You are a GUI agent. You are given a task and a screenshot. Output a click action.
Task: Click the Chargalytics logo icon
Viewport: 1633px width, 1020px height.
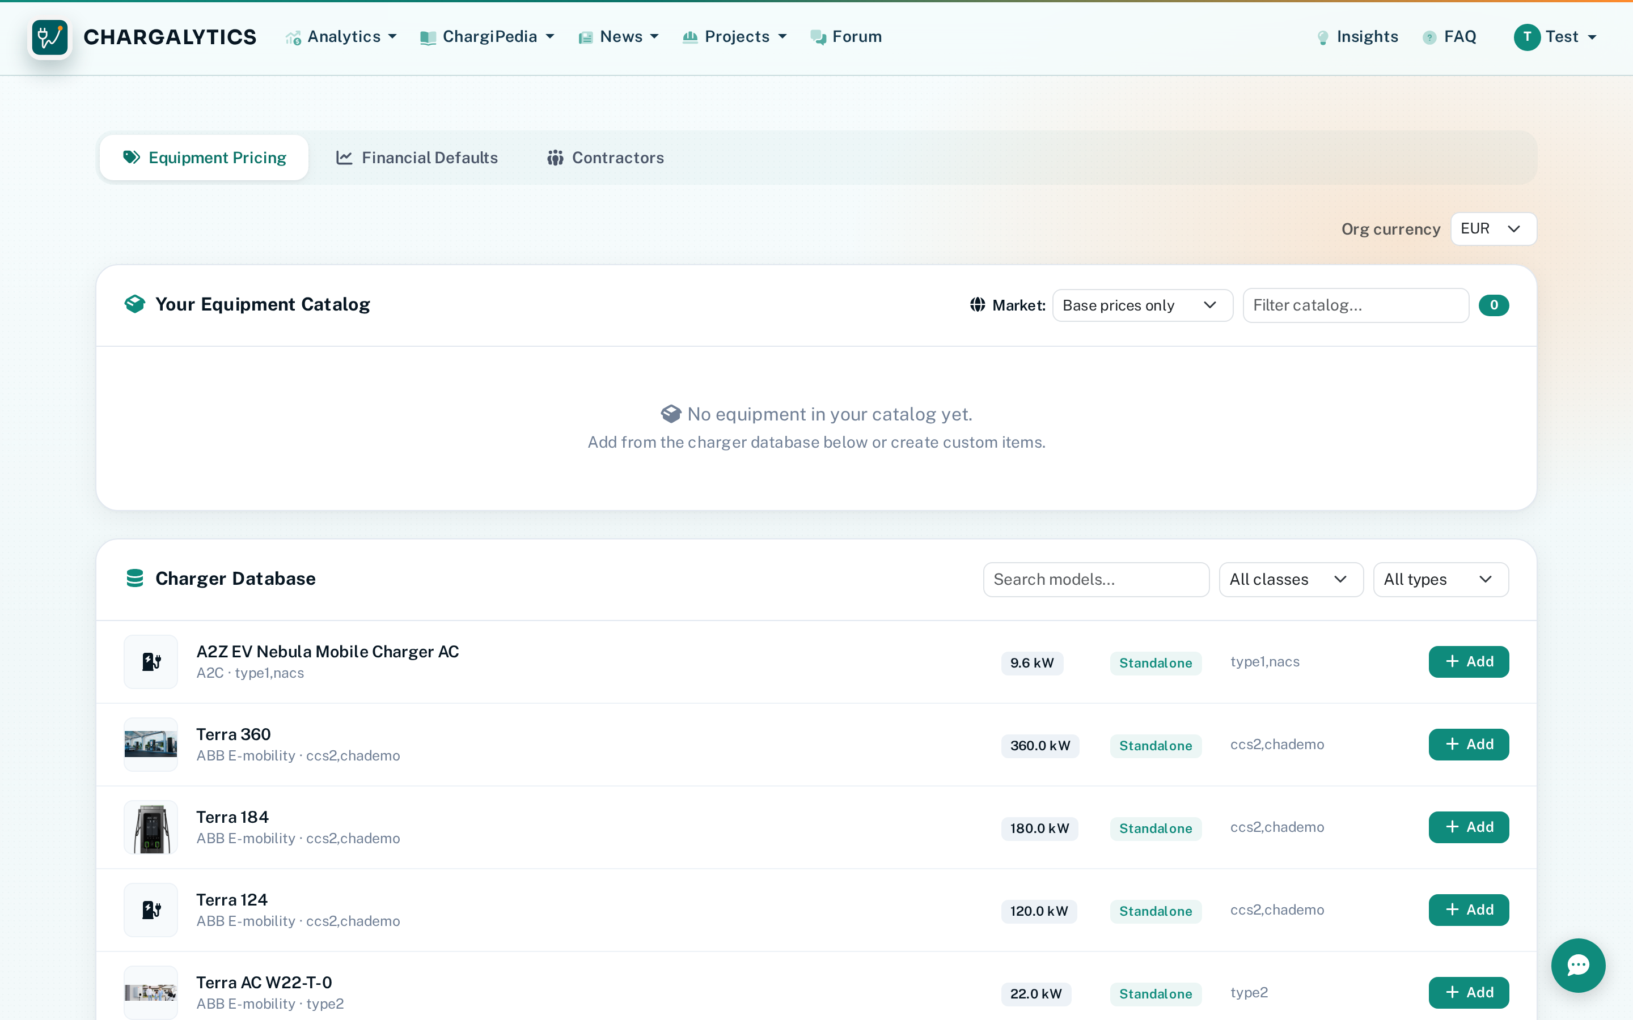[50, 37]
